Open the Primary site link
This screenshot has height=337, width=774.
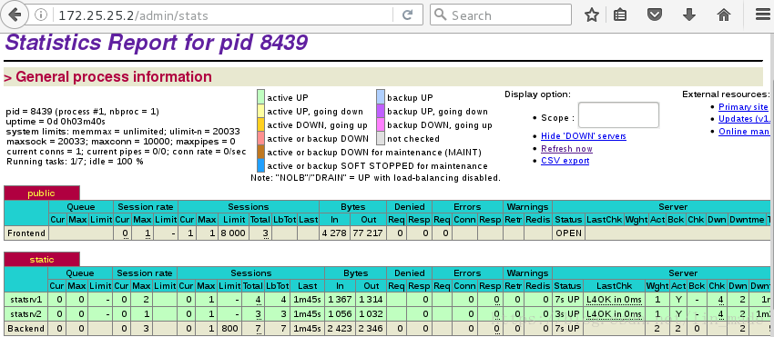tap(743, 107)
